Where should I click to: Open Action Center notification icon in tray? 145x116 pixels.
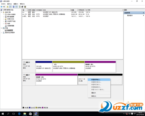coord(132,114)
